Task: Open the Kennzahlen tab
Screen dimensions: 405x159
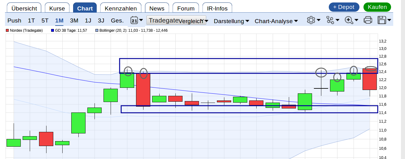Action: [x=121, y=8]
